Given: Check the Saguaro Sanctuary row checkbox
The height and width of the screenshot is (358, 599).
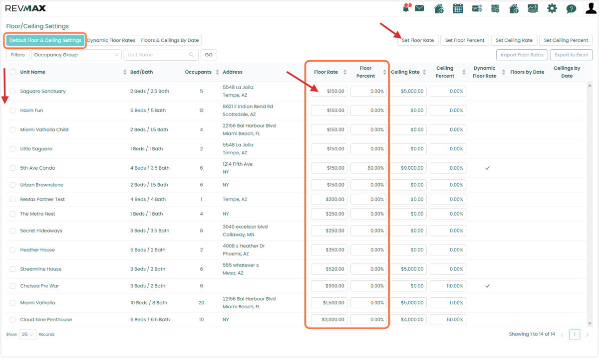Looking at the screenshot, I should point(12,91).
